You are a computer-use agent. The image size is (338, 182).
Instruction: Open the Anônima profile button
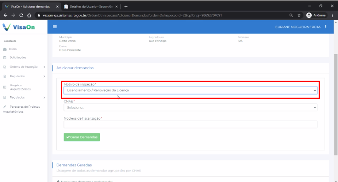pos(316,15)
